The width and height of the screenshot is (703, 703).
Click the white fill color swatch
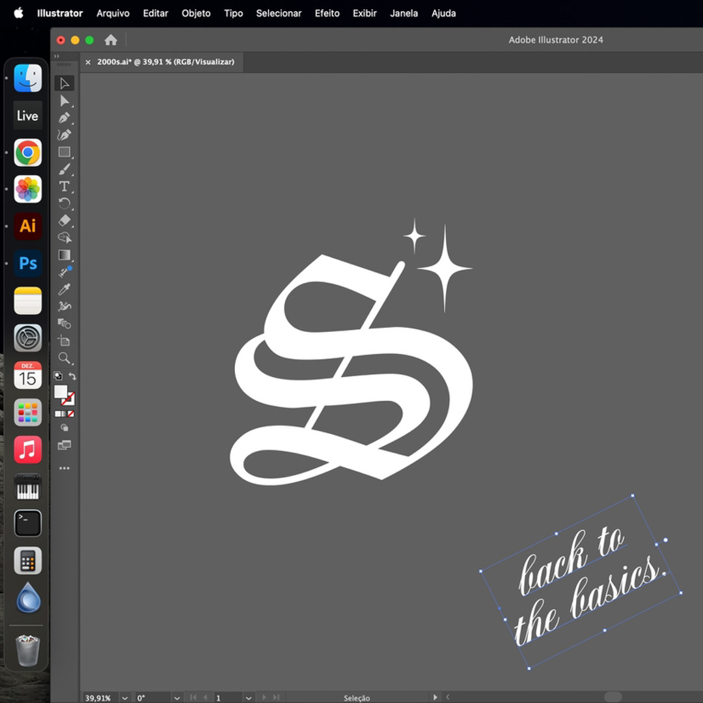coord(61,391)
